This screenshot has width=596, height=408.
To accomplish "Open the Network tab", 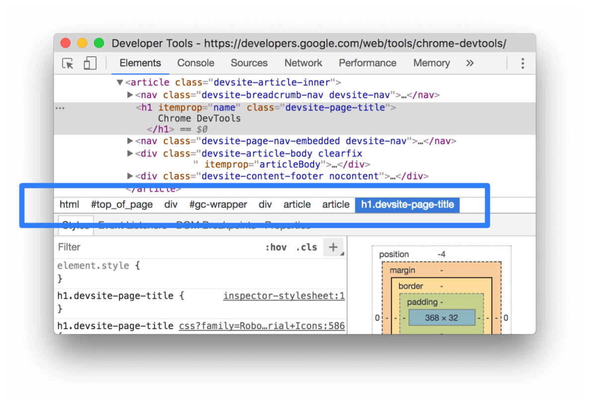I will point(303,63).
